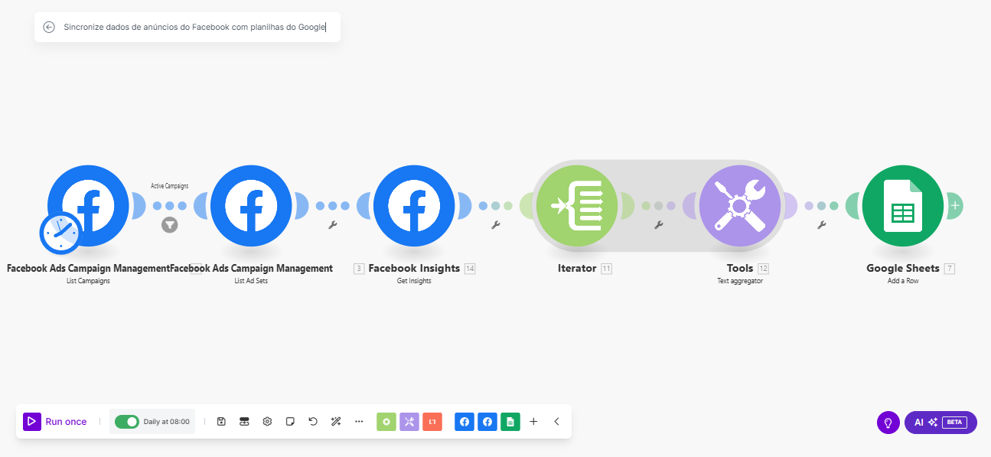
Task: Open the green Flow control tools shortcut
Action: point(386,422)
